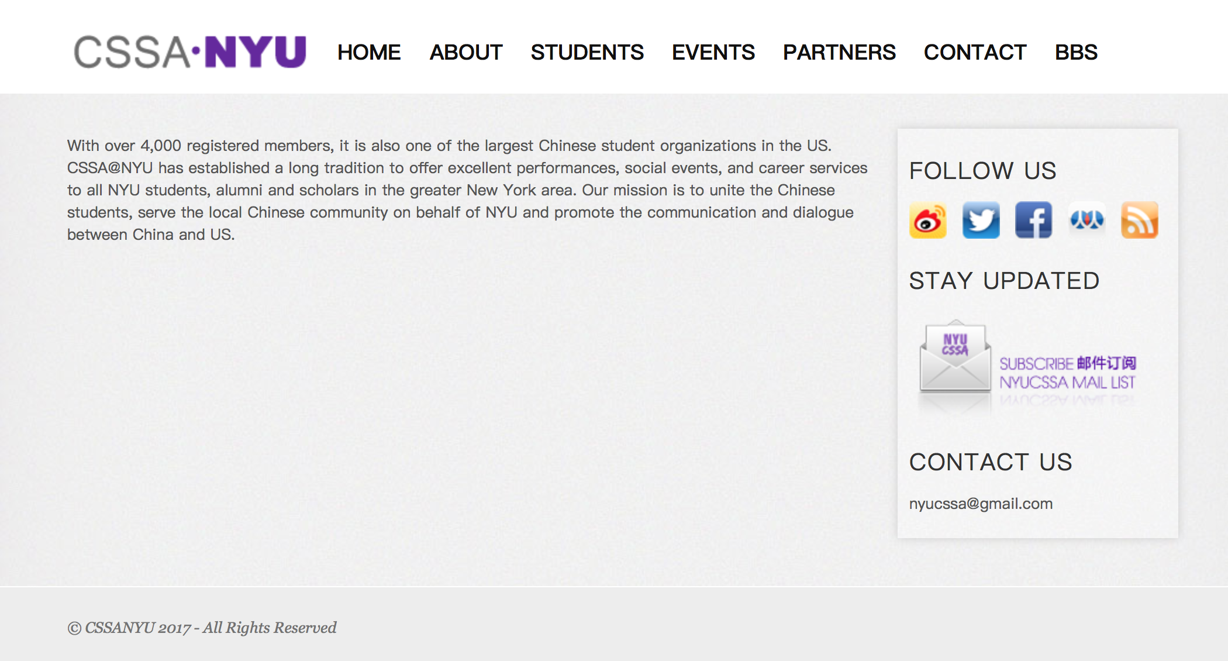Open the Facebook icon link
This screenshot has width=1228, height=661.
point(1033,220)
